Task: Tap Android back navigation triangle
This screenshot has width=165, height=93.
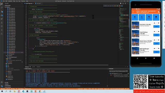Action: pyautogui.click(x=137, y=58)
